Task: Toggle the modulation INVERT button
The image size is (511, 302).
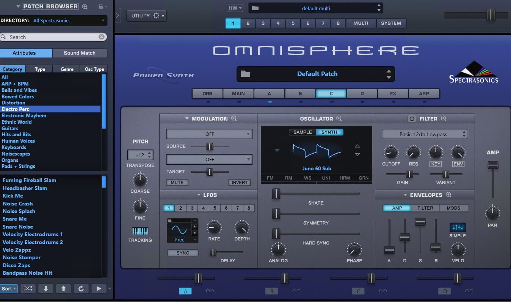Action: click(240, 182)
